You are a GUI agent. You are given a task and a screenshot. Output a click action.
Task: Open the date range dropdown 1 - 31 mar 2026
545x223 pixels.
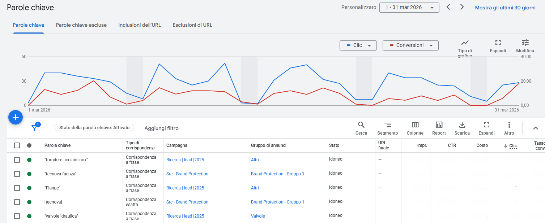[409, 8]
